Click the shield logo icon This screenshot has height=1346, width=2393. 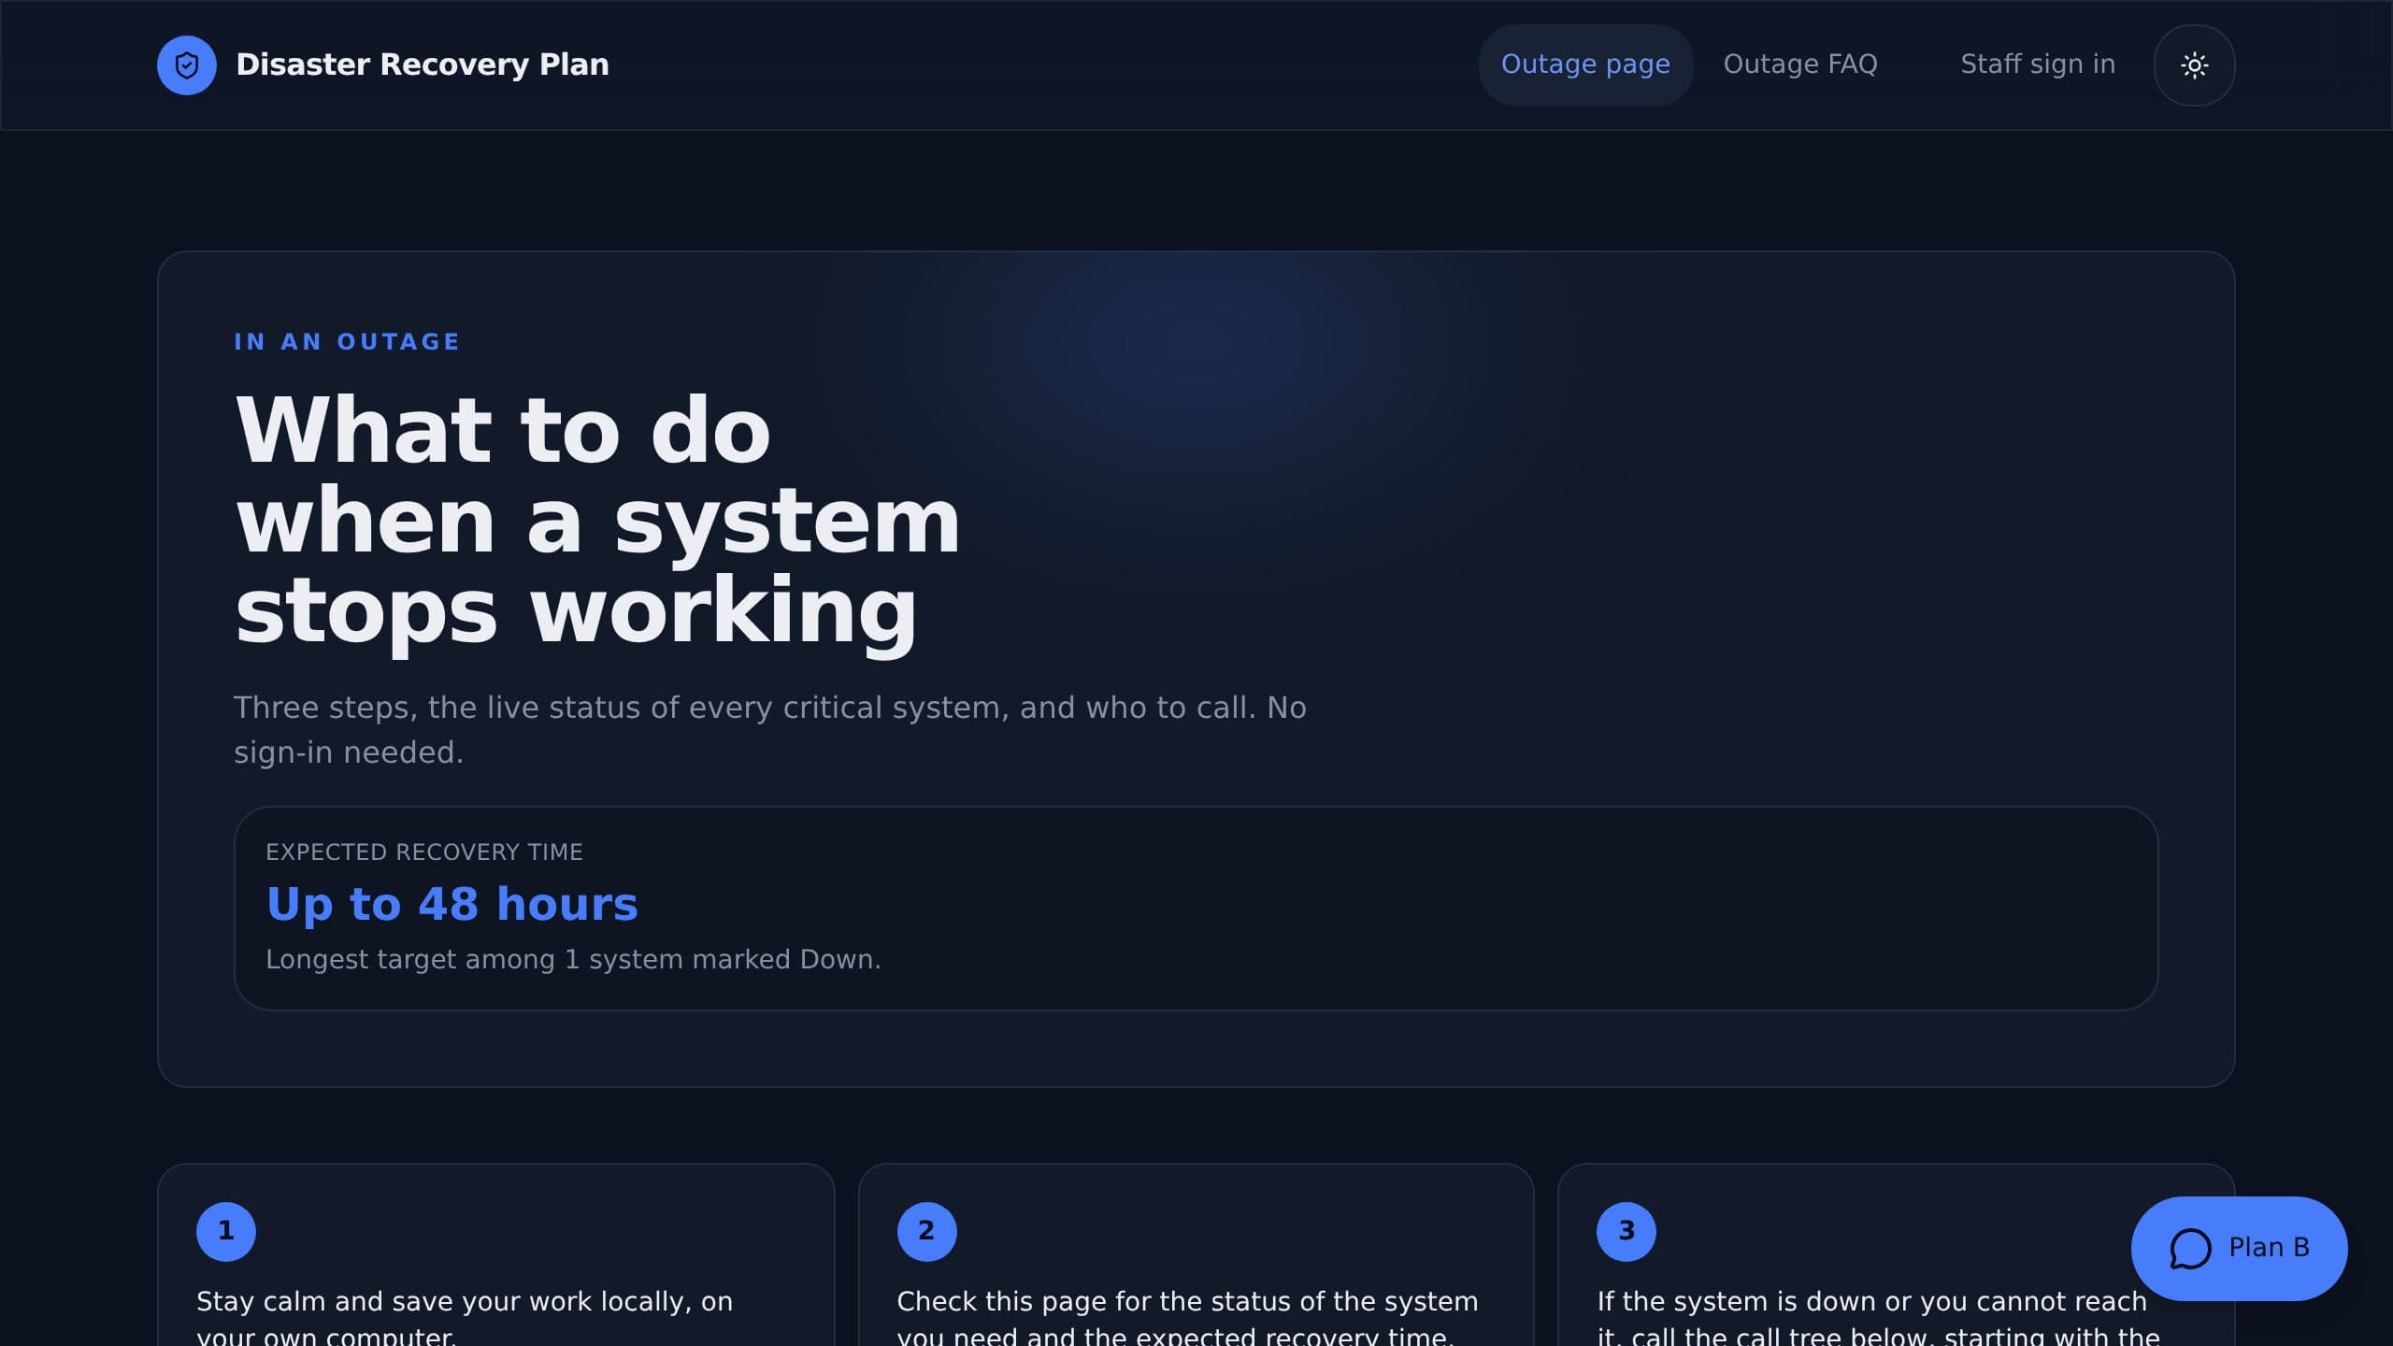186,65
